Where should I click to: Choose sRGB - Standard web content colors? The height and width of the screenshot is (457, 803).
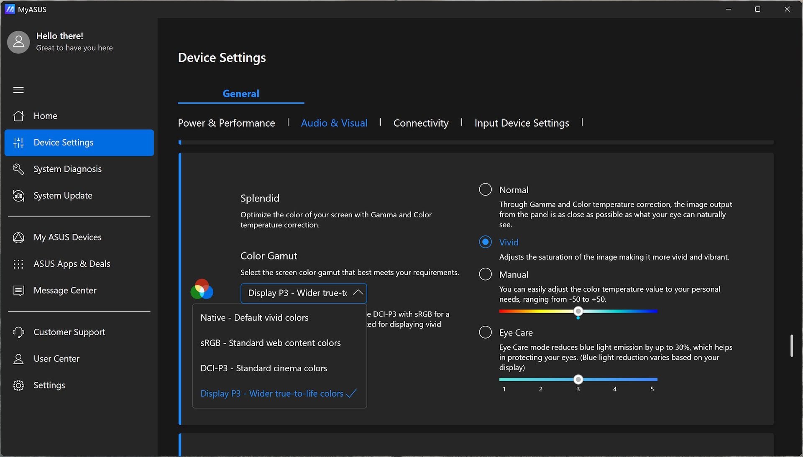coord(279,343)
